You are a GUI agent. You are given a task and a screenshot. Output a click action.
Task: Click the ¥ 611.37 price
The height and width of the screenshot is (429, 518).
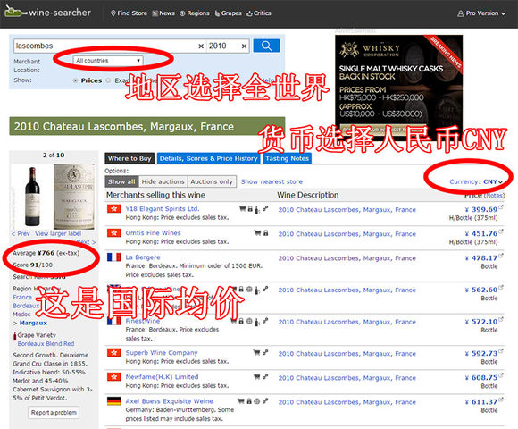[x=481, y=402]
